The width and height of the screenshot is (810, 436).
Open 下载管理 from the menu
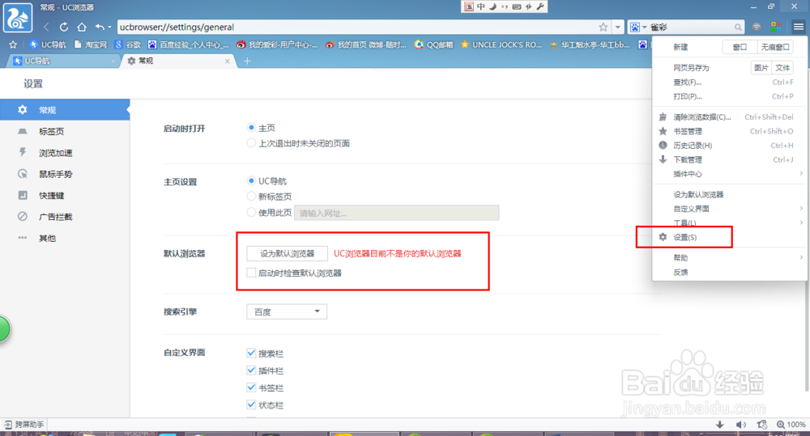pyautogui.click(x=730, y=159)
